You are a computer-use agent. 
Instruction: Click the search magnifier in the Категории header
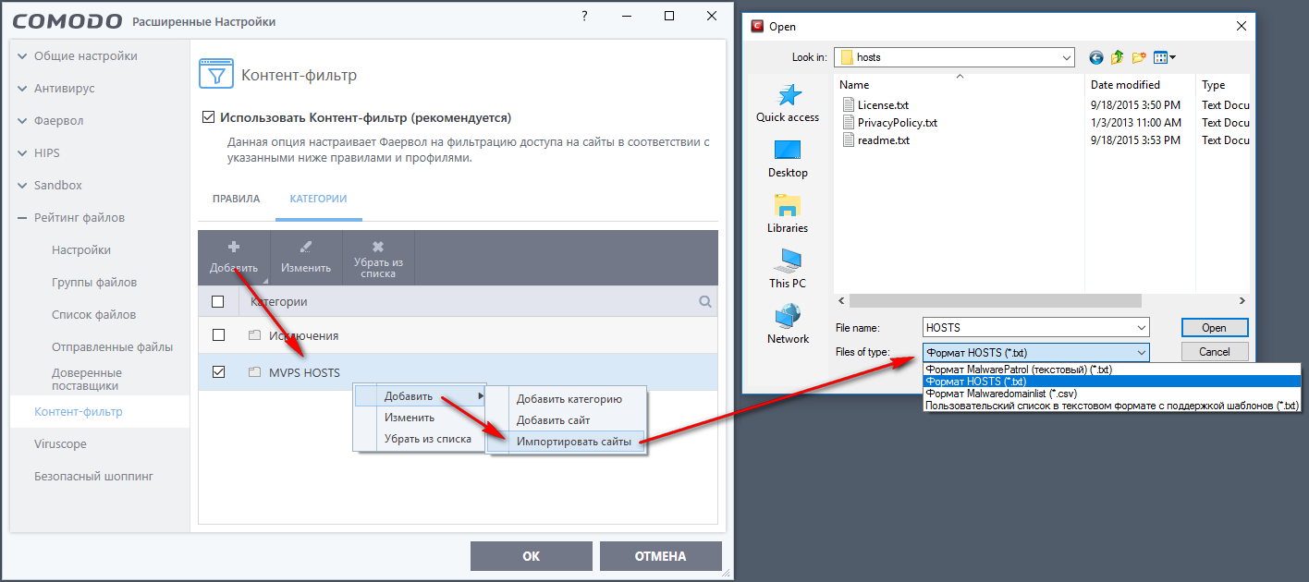(x=705, y=301)
